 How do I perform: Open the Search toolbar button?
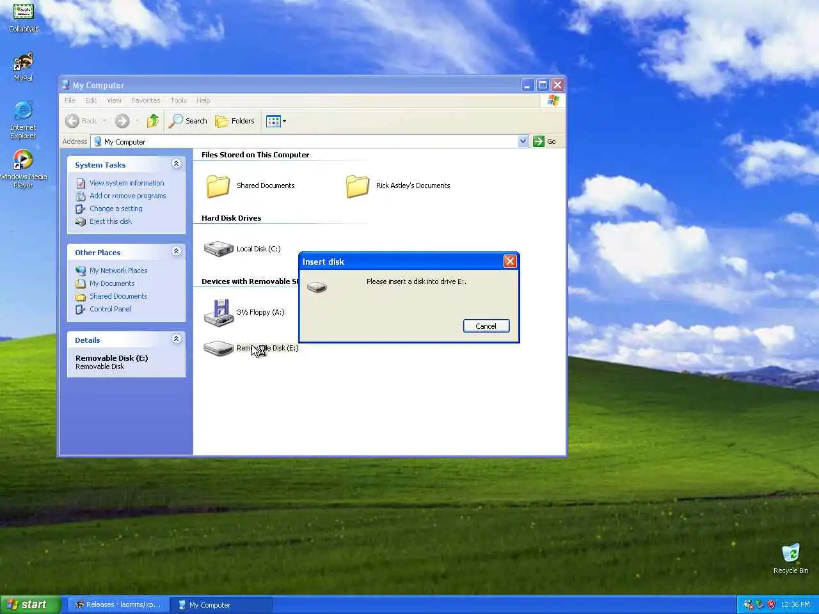(188, 121)
